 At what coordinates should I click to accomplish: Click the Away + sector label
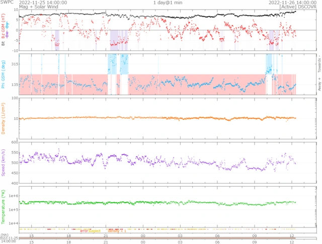(x=319, y=85)
